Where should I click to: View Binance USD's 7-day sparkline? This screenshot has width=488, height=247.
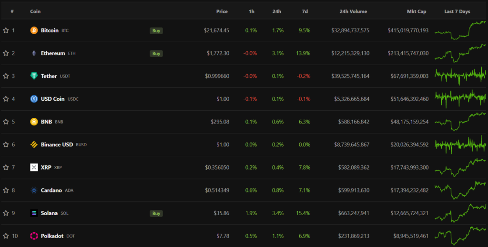click(460, 144)
